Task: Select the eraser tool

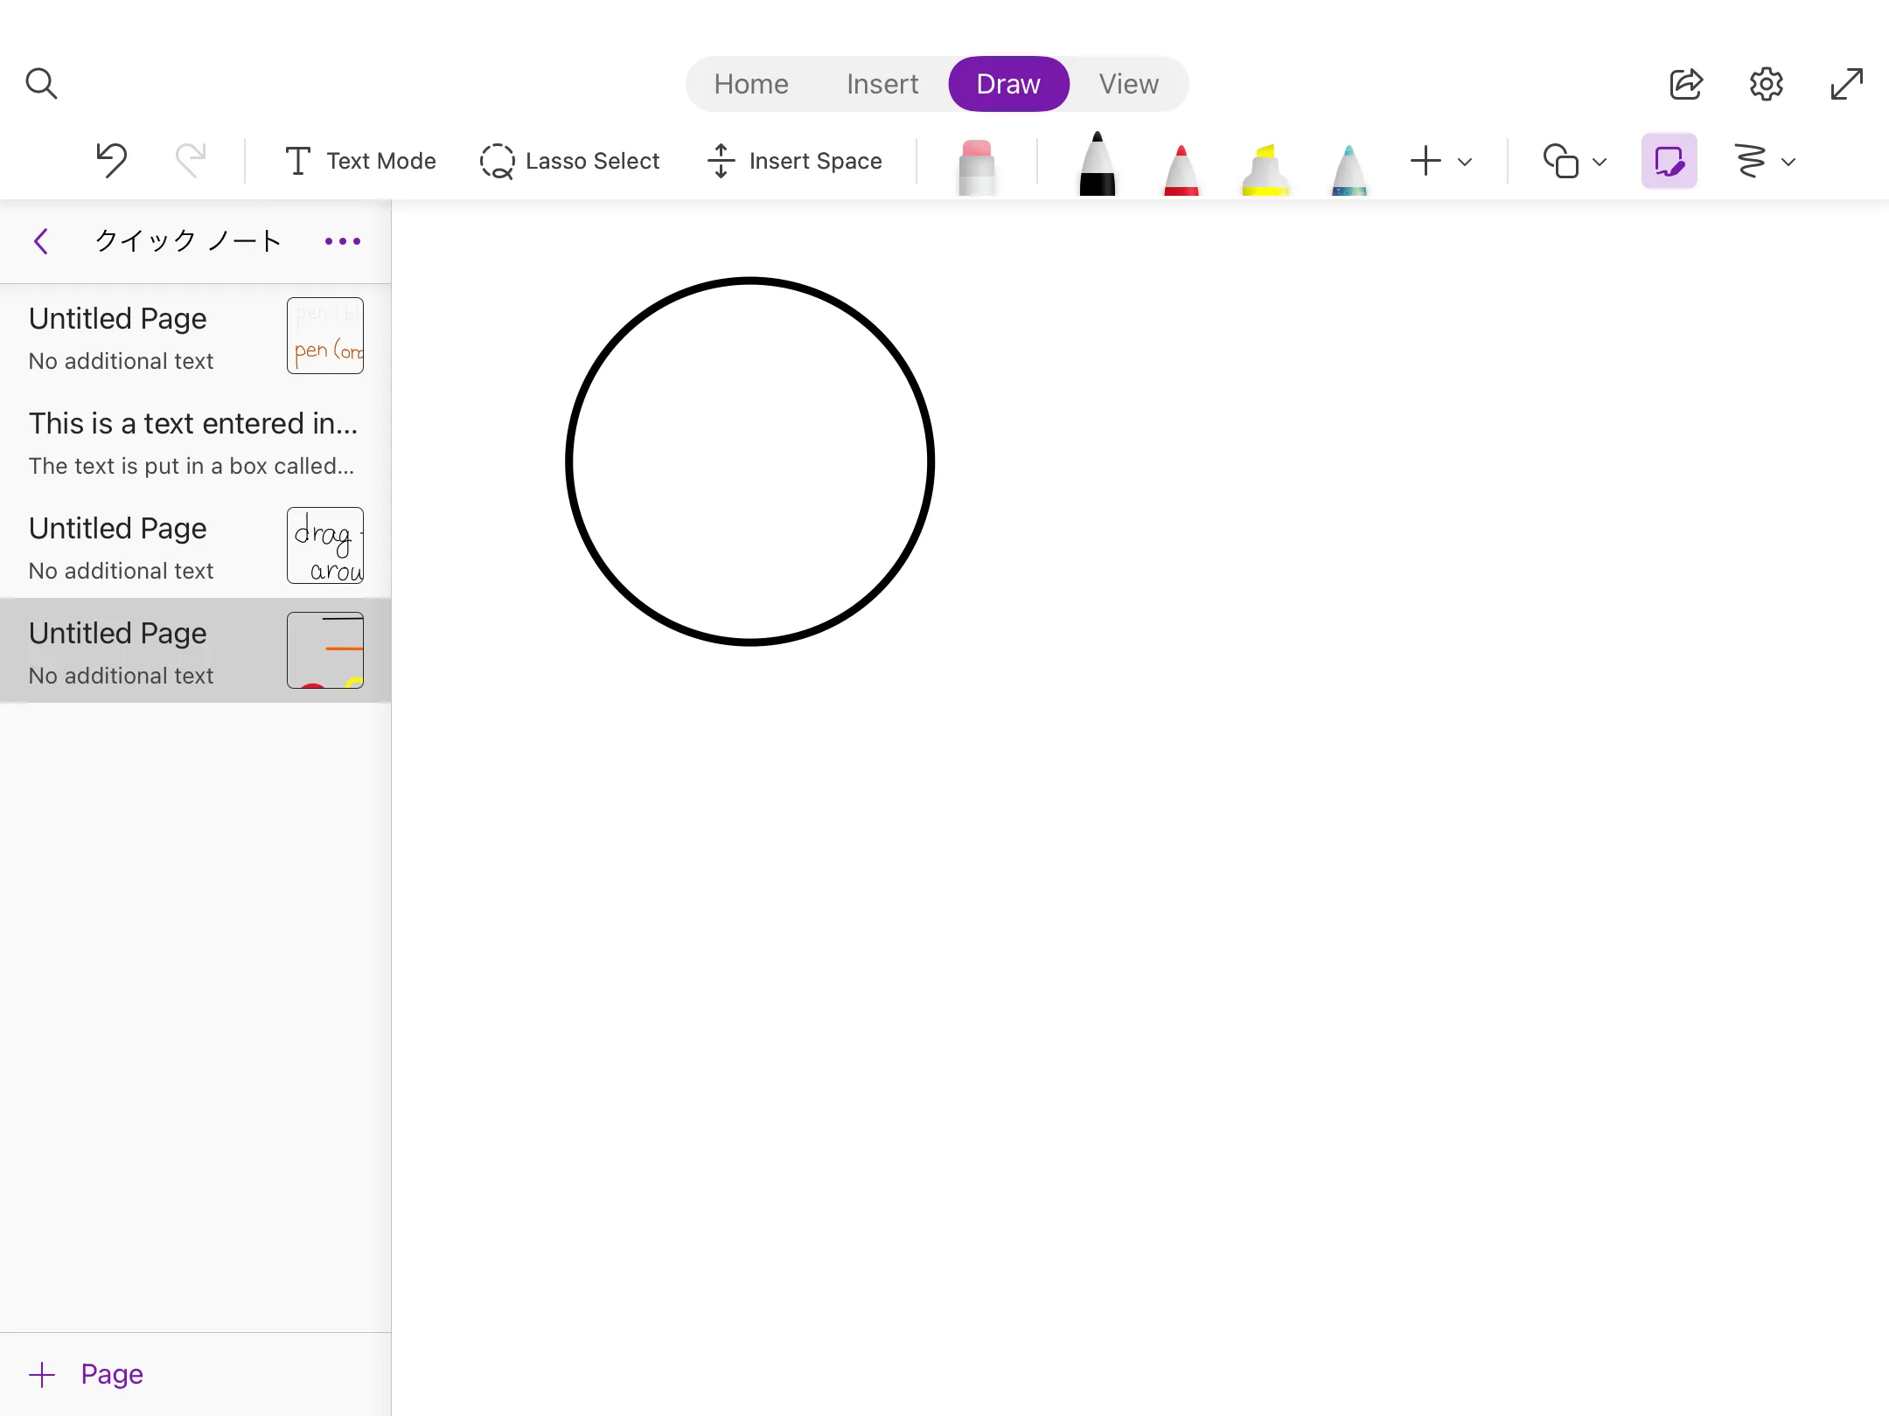Action: tap(976, 164)
